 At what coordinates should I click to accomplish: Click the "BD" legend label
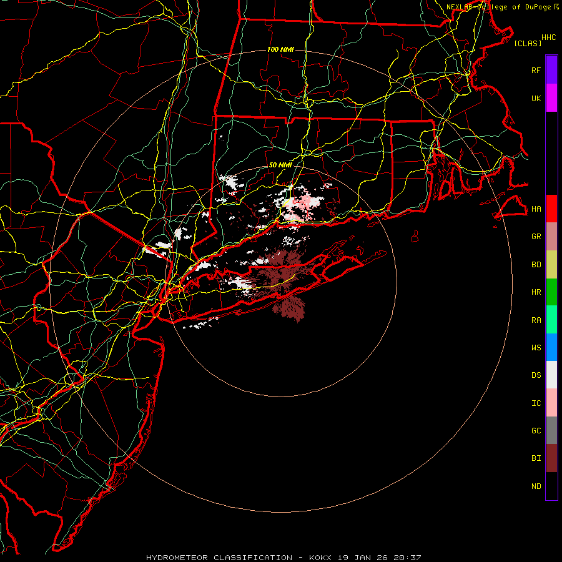pyautogui.click(x=536, y=265)
